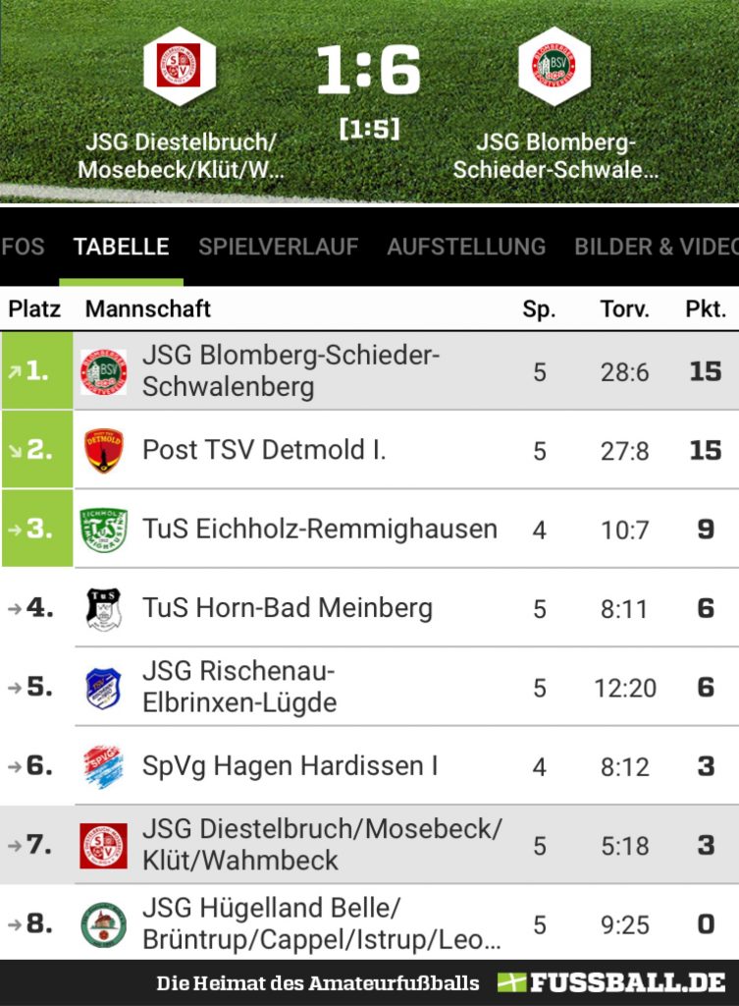Screen dimensions: 739x1006
Task: Click SpVg Hagen Hardissen I team name
Action: pyautogui.click(x=290, y=766)
